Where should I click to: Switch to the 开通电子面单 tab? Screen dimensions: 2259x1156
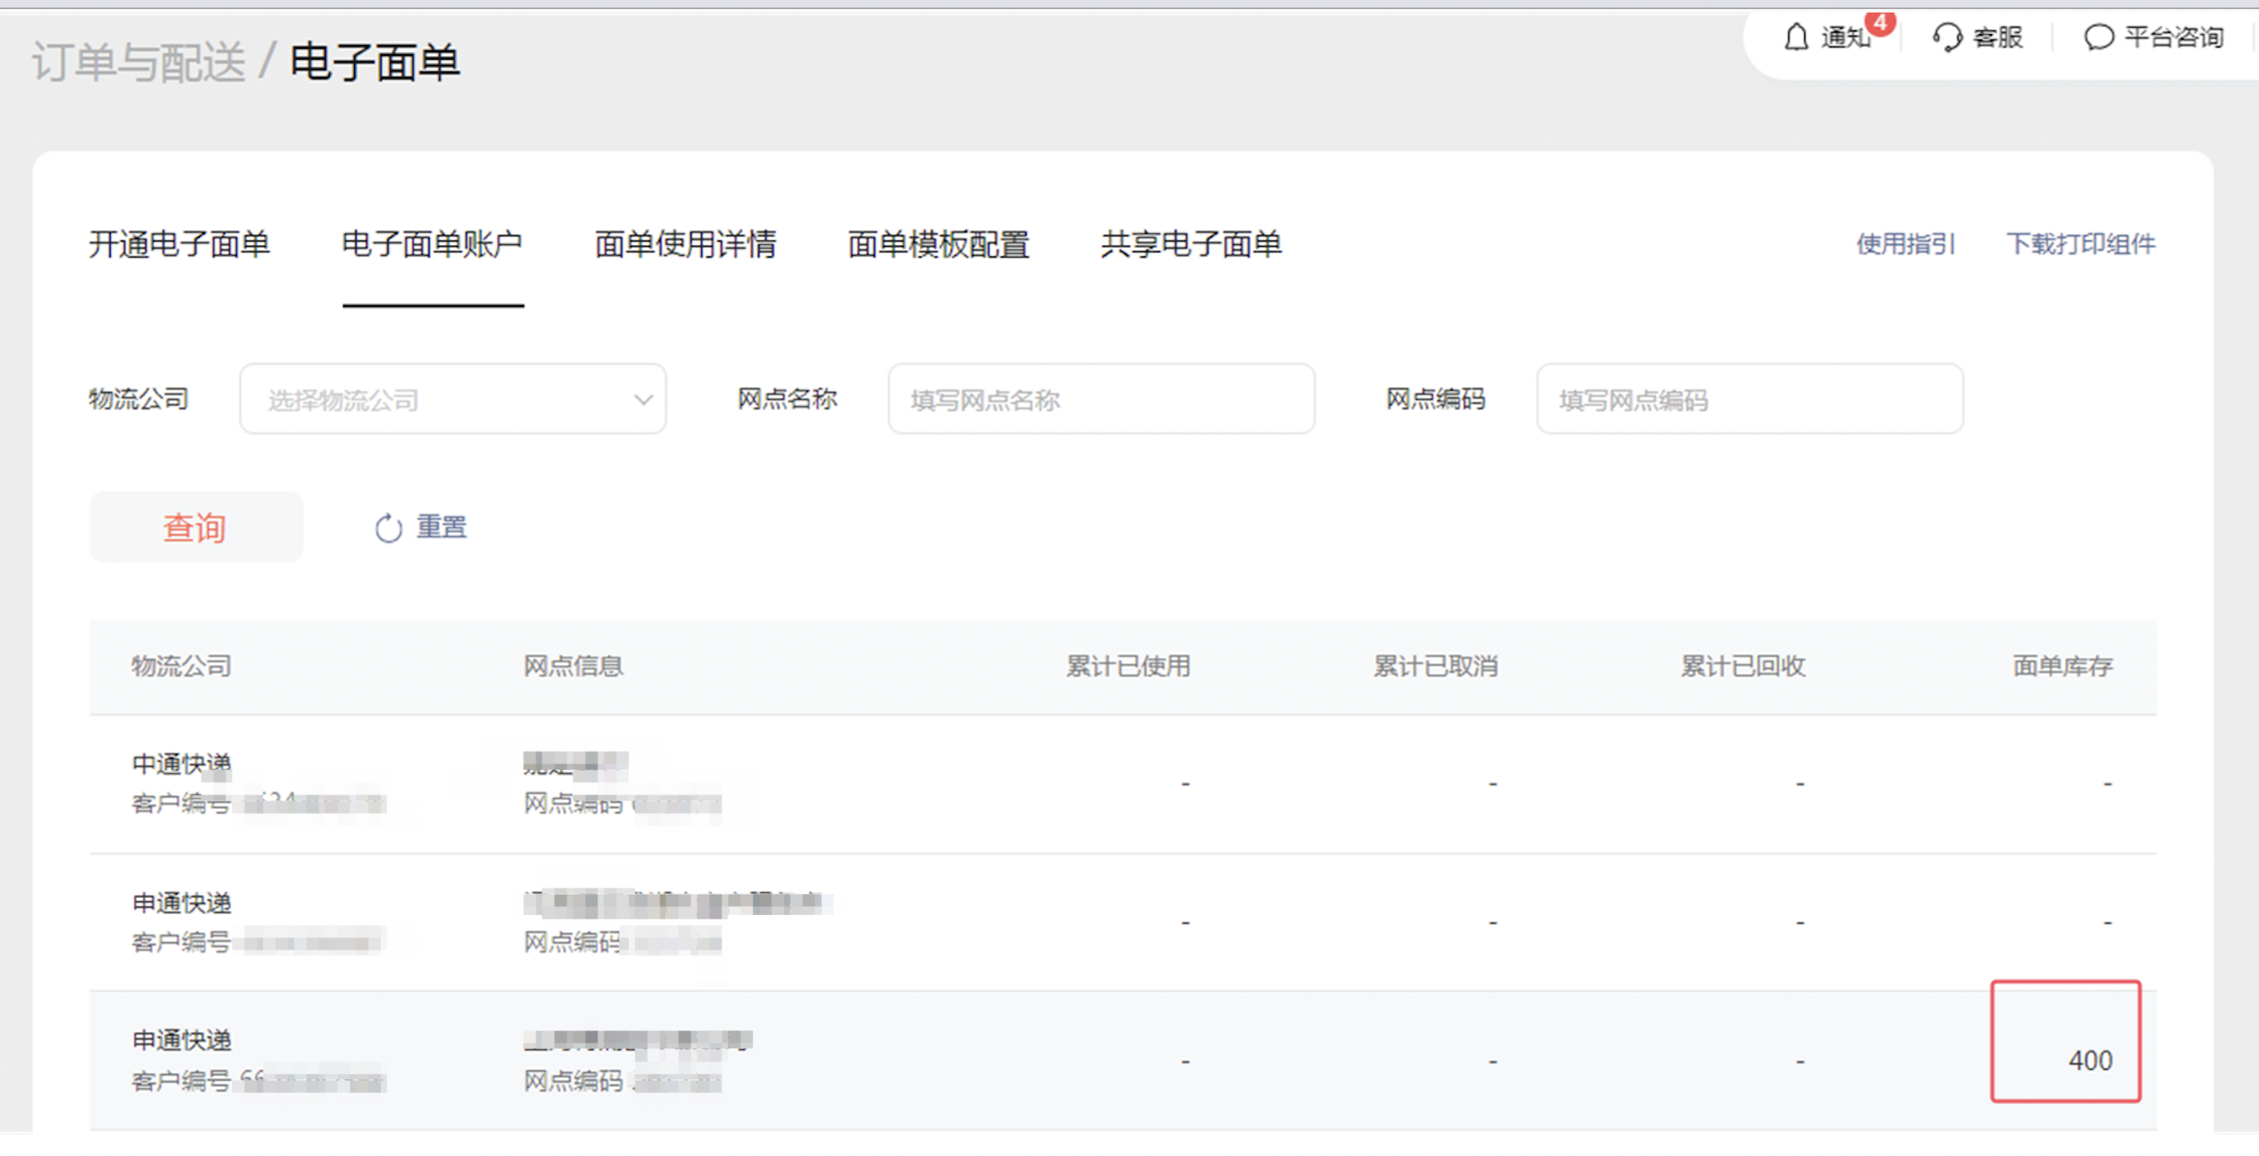point(179,244)
